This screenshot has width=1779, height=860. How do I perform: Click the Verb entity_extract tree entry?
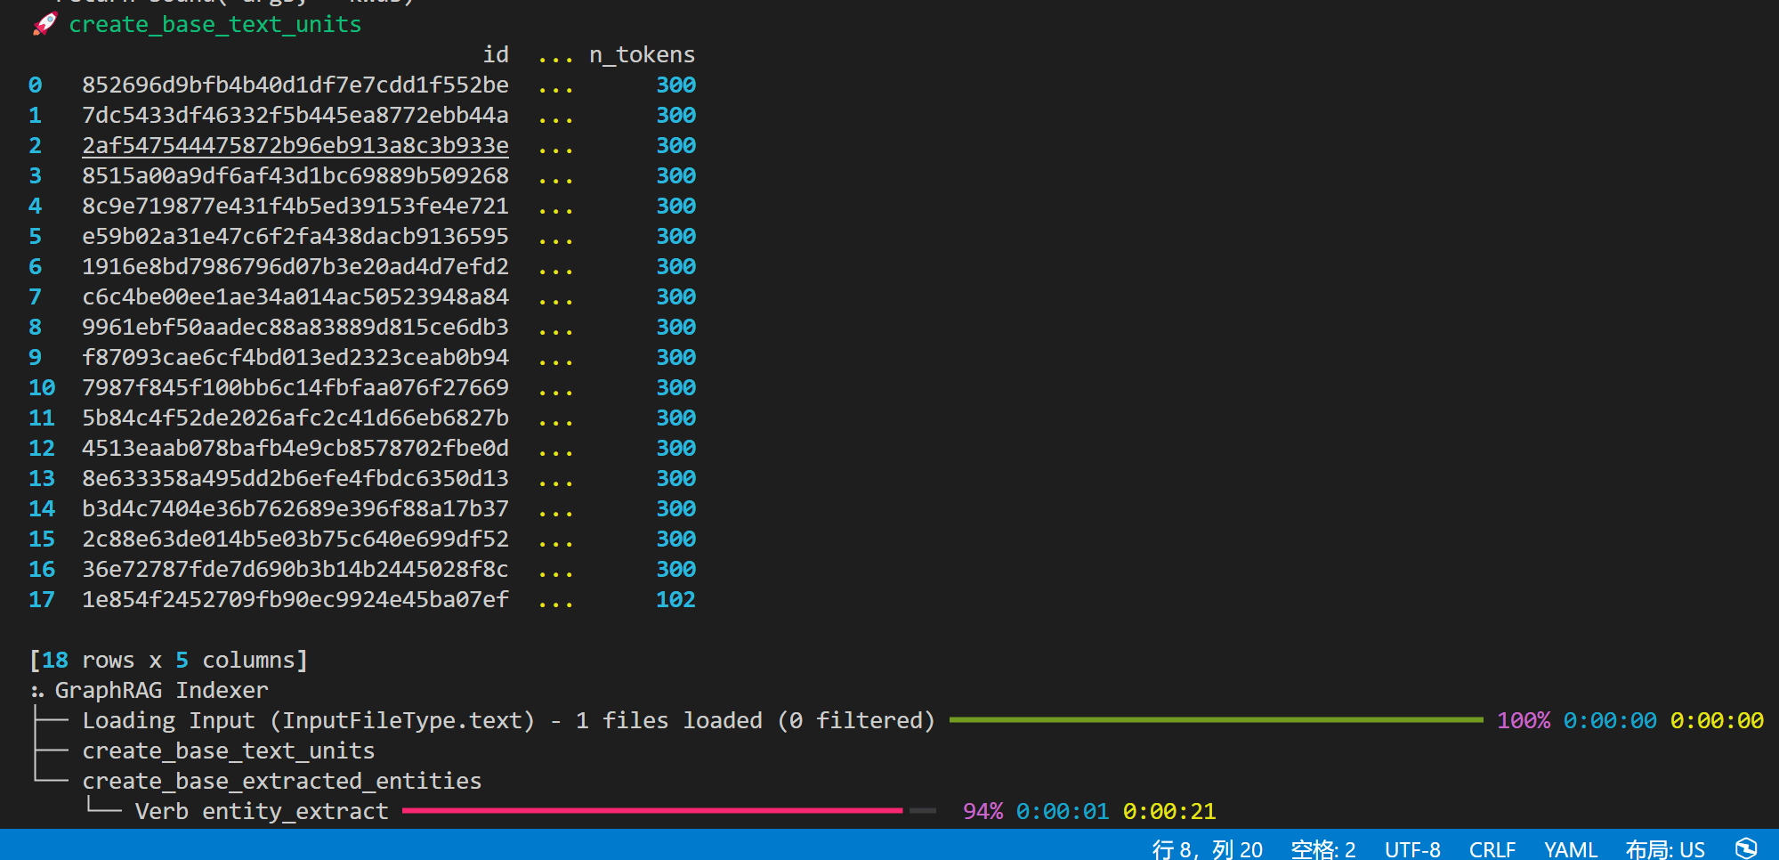click(x=261, y=811)
